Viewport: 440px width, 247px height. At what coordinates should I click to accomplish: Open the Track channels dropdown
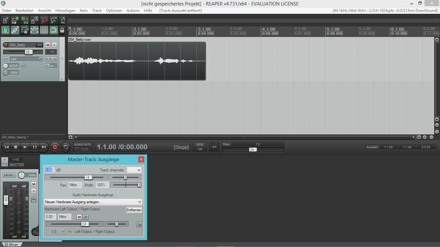tap(134, 170)
